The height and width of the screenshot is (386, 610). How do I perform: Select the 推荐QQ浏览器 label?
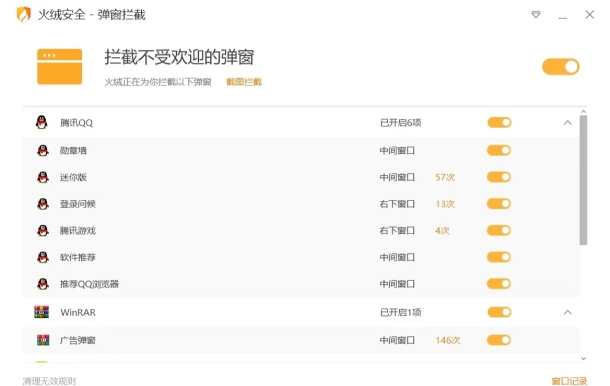point(89,284)
